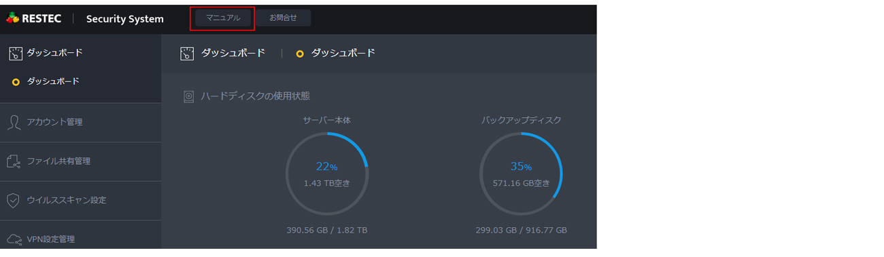884x257 pixels.
Task: Click the Security System title text
Action: click(x=125, y=19)
